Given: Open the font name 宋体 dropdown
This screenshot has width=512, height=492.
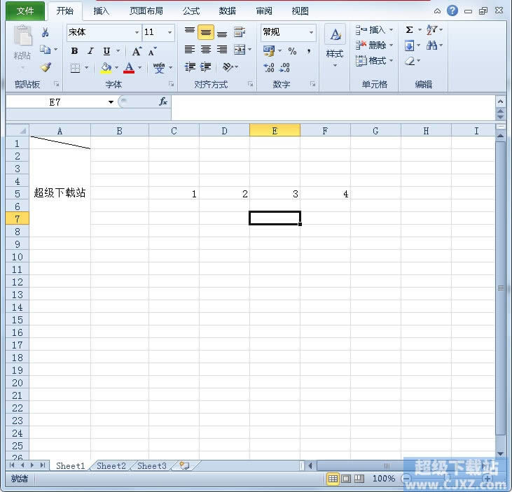Looking at the screenshot, I should tap(137, 32).
